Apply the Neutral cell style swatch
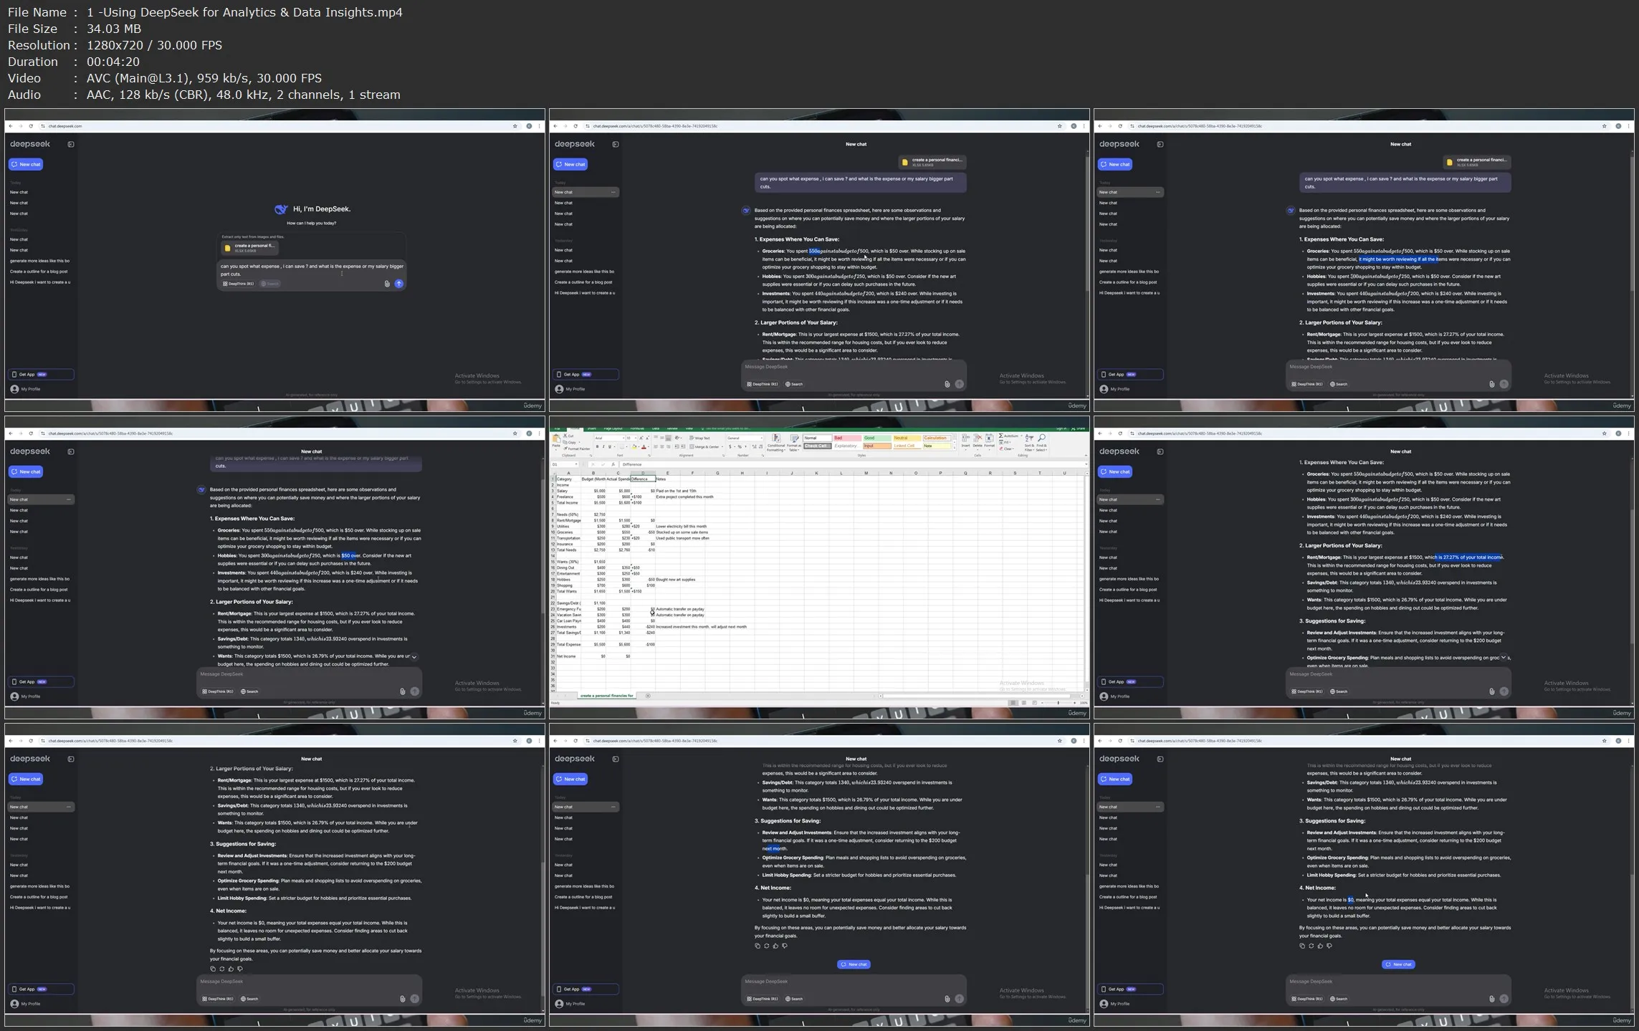 coord(907,438)
